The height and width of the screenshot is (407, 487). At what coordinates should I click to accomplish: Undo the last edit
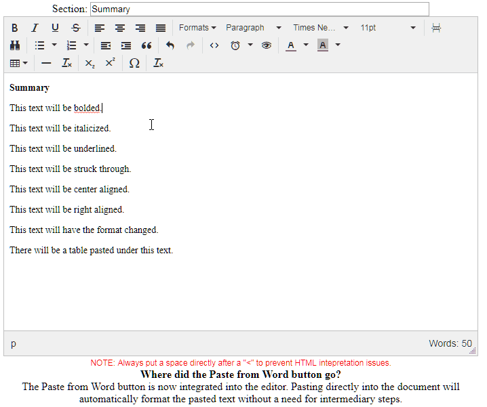point(170,45)
